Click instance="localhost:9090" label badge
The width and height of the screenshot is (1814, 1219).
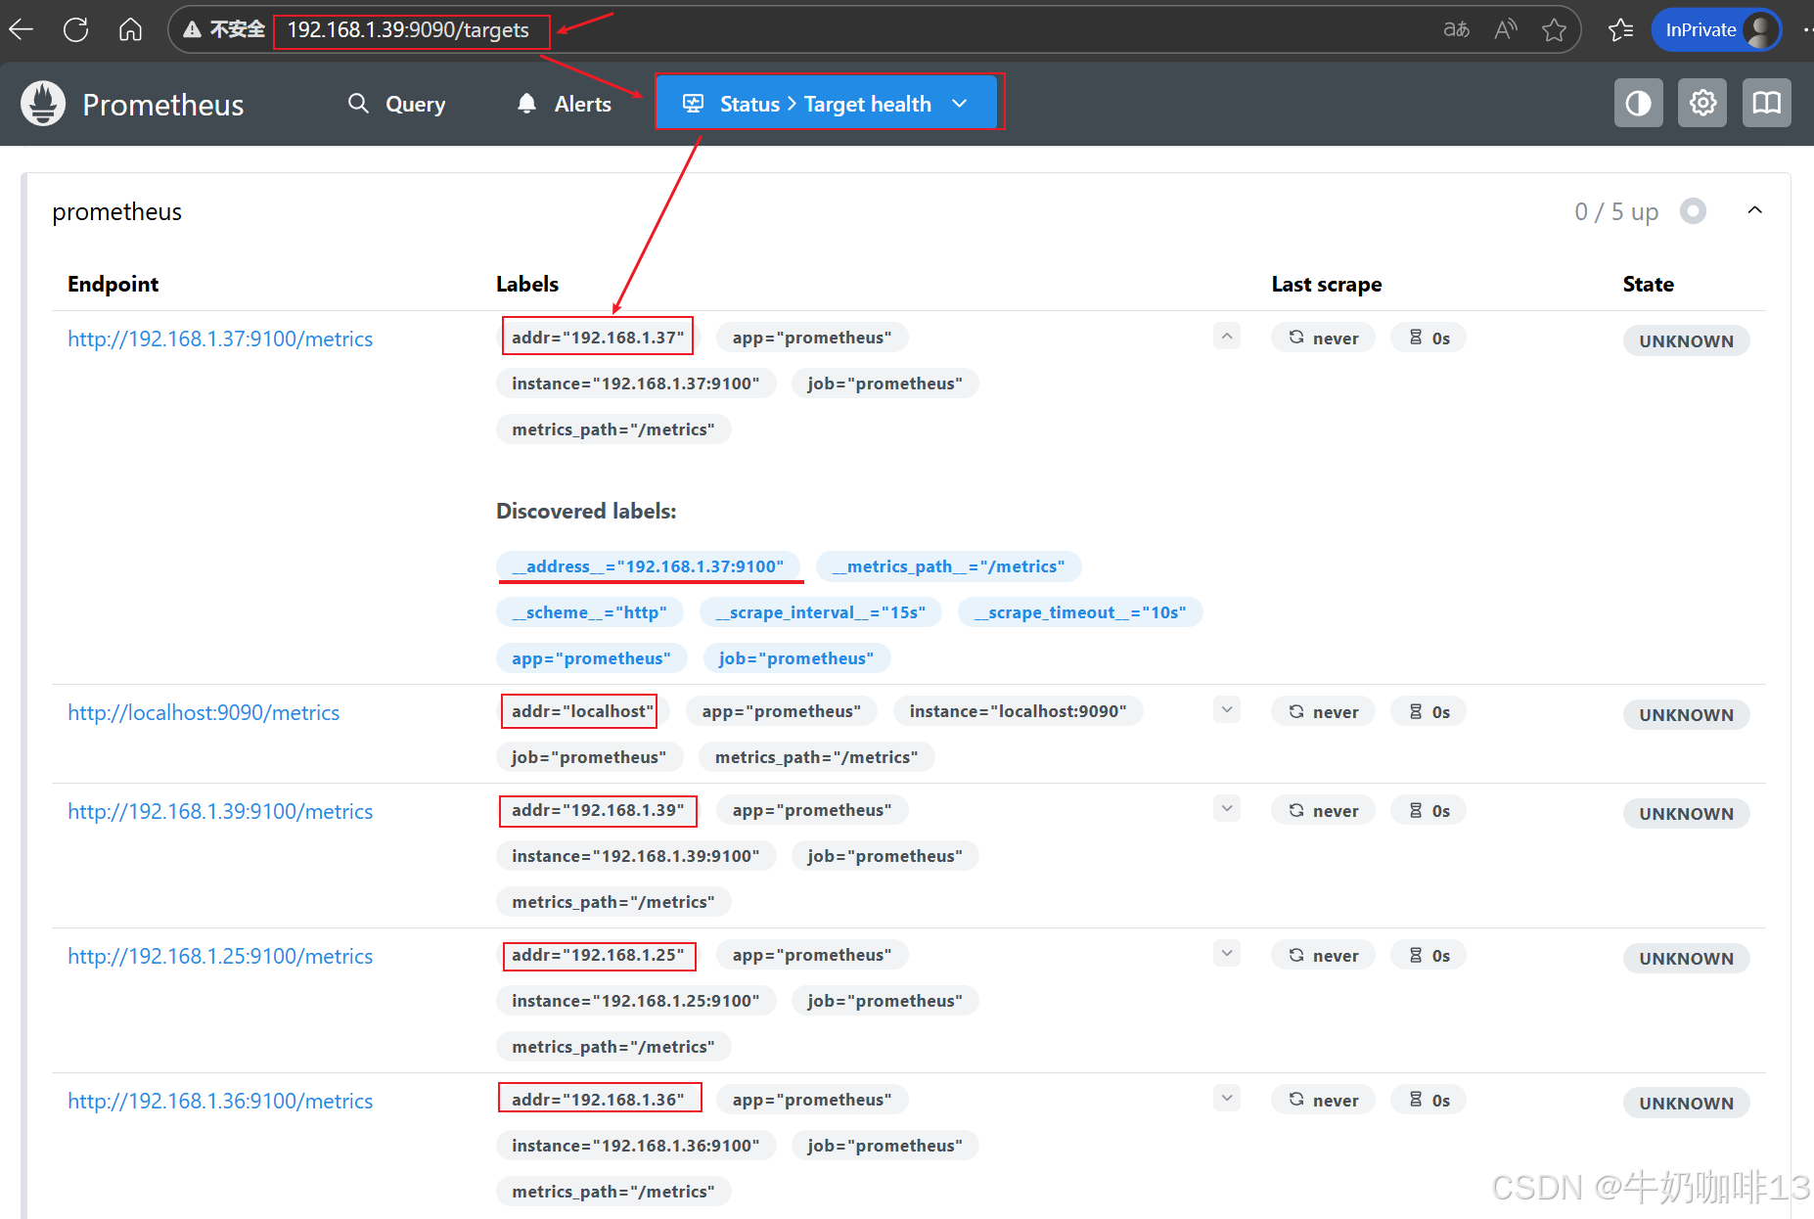click(1019, 711)
